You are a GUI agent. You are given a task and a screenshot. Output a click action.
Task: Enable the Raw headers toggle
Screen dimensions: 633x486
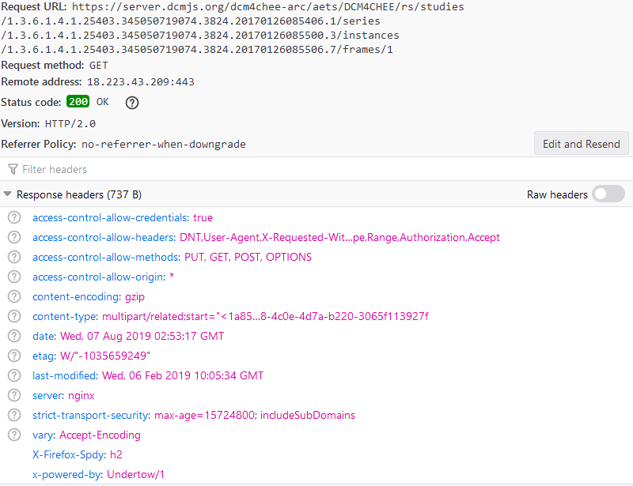608,194
